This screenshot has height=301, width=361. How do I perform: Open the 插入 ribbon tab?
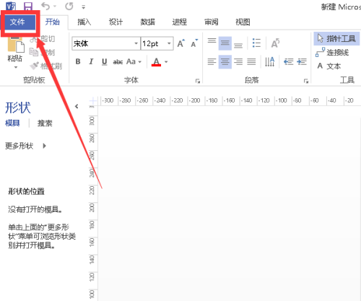[x=84, y=22]
